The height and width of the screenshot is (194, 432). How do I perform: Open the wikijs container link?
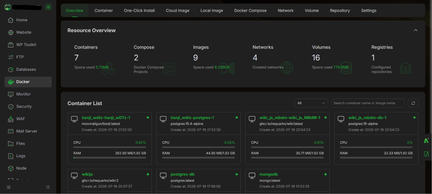pyautogui.click(x=87, y=174)
